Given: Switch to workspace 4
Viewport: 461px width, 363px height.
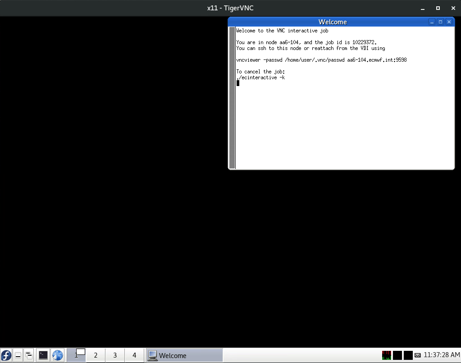Looking at the screenshot, I should (x=134, y=355).
